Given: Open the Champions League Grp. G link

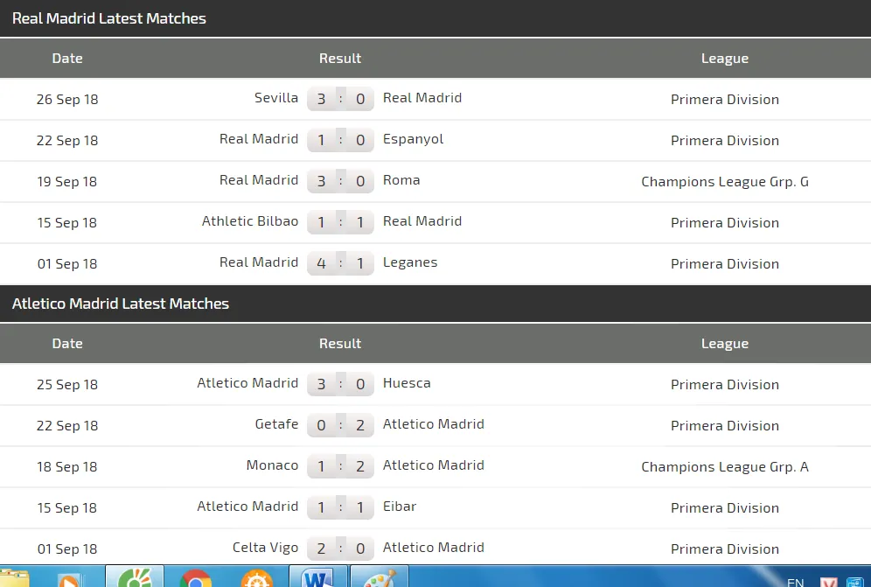Looking at the screenshot, I should click(x=724, y=181).
